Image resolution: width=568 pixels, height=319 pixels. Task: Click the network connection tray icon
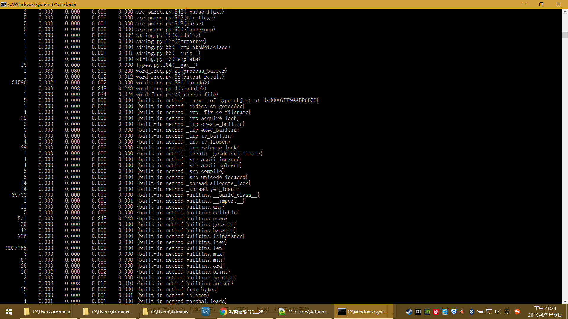(489, 312)
